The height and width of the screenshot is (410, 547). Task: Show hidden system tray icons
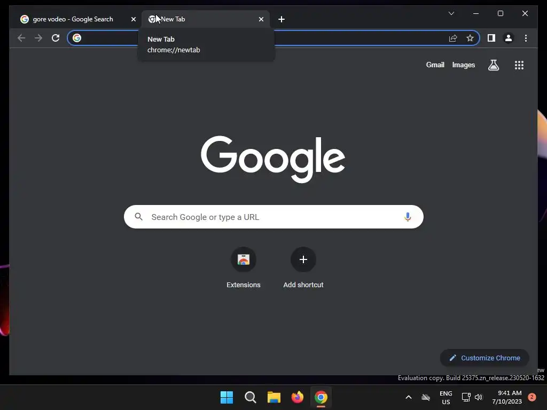point(409,397)
